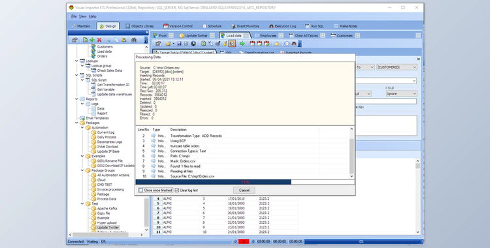Click close box on the Customers tab
Image resolution: width=490 pixels, height=248 pixels.
click(357, 36)
